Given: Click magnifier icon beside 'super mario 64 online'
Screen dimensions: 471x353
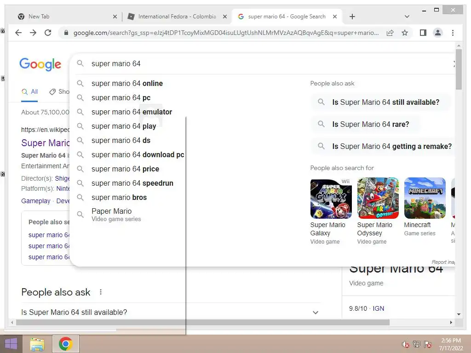Looking at the screenshot, I should point(80,83).
